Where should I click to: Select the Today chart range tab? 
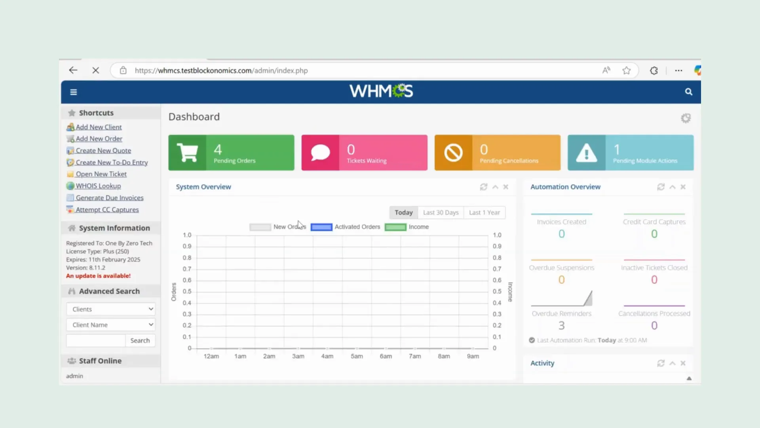(403, 212)
